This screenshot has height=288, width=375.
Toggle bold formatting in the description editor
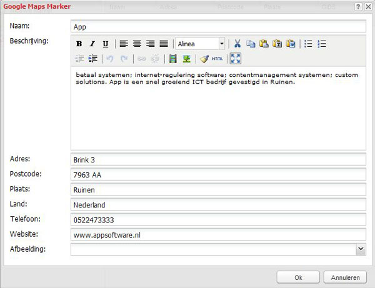click(79, 44)
